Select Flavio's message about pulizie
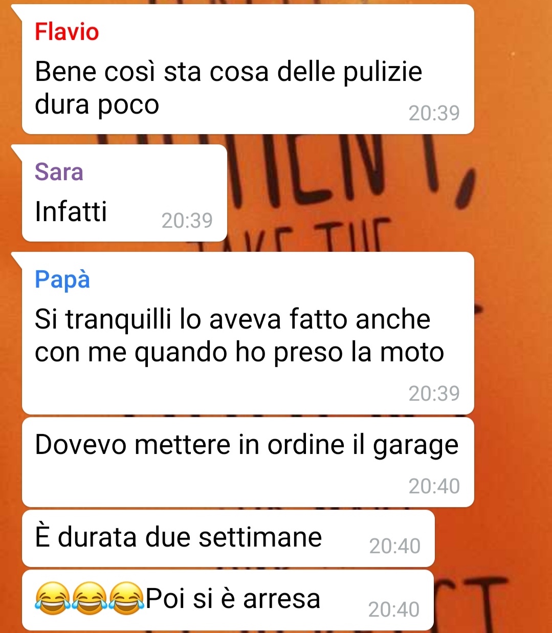Image resolution: width=552 pixels, height=633 pixels. 248,69
